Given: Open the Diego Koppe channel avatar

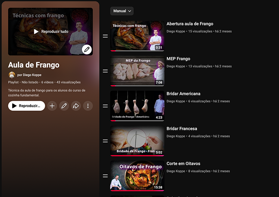Looking at the screenshot, I should pyautogui.click(x=12, y=75).
